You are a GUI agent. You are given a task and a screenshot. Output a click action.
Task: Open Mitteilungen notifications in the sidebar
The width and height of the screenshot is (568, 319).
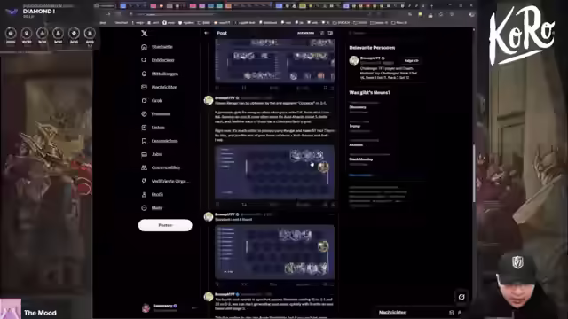point(160,74)
